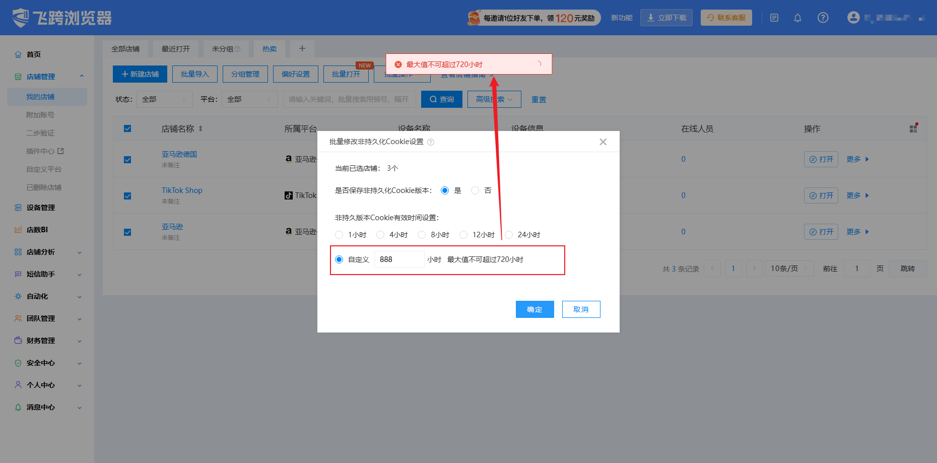Click the 重置 link
This screenshot has height=463, width=937.
pyautogui.click(x=539, y=100)
